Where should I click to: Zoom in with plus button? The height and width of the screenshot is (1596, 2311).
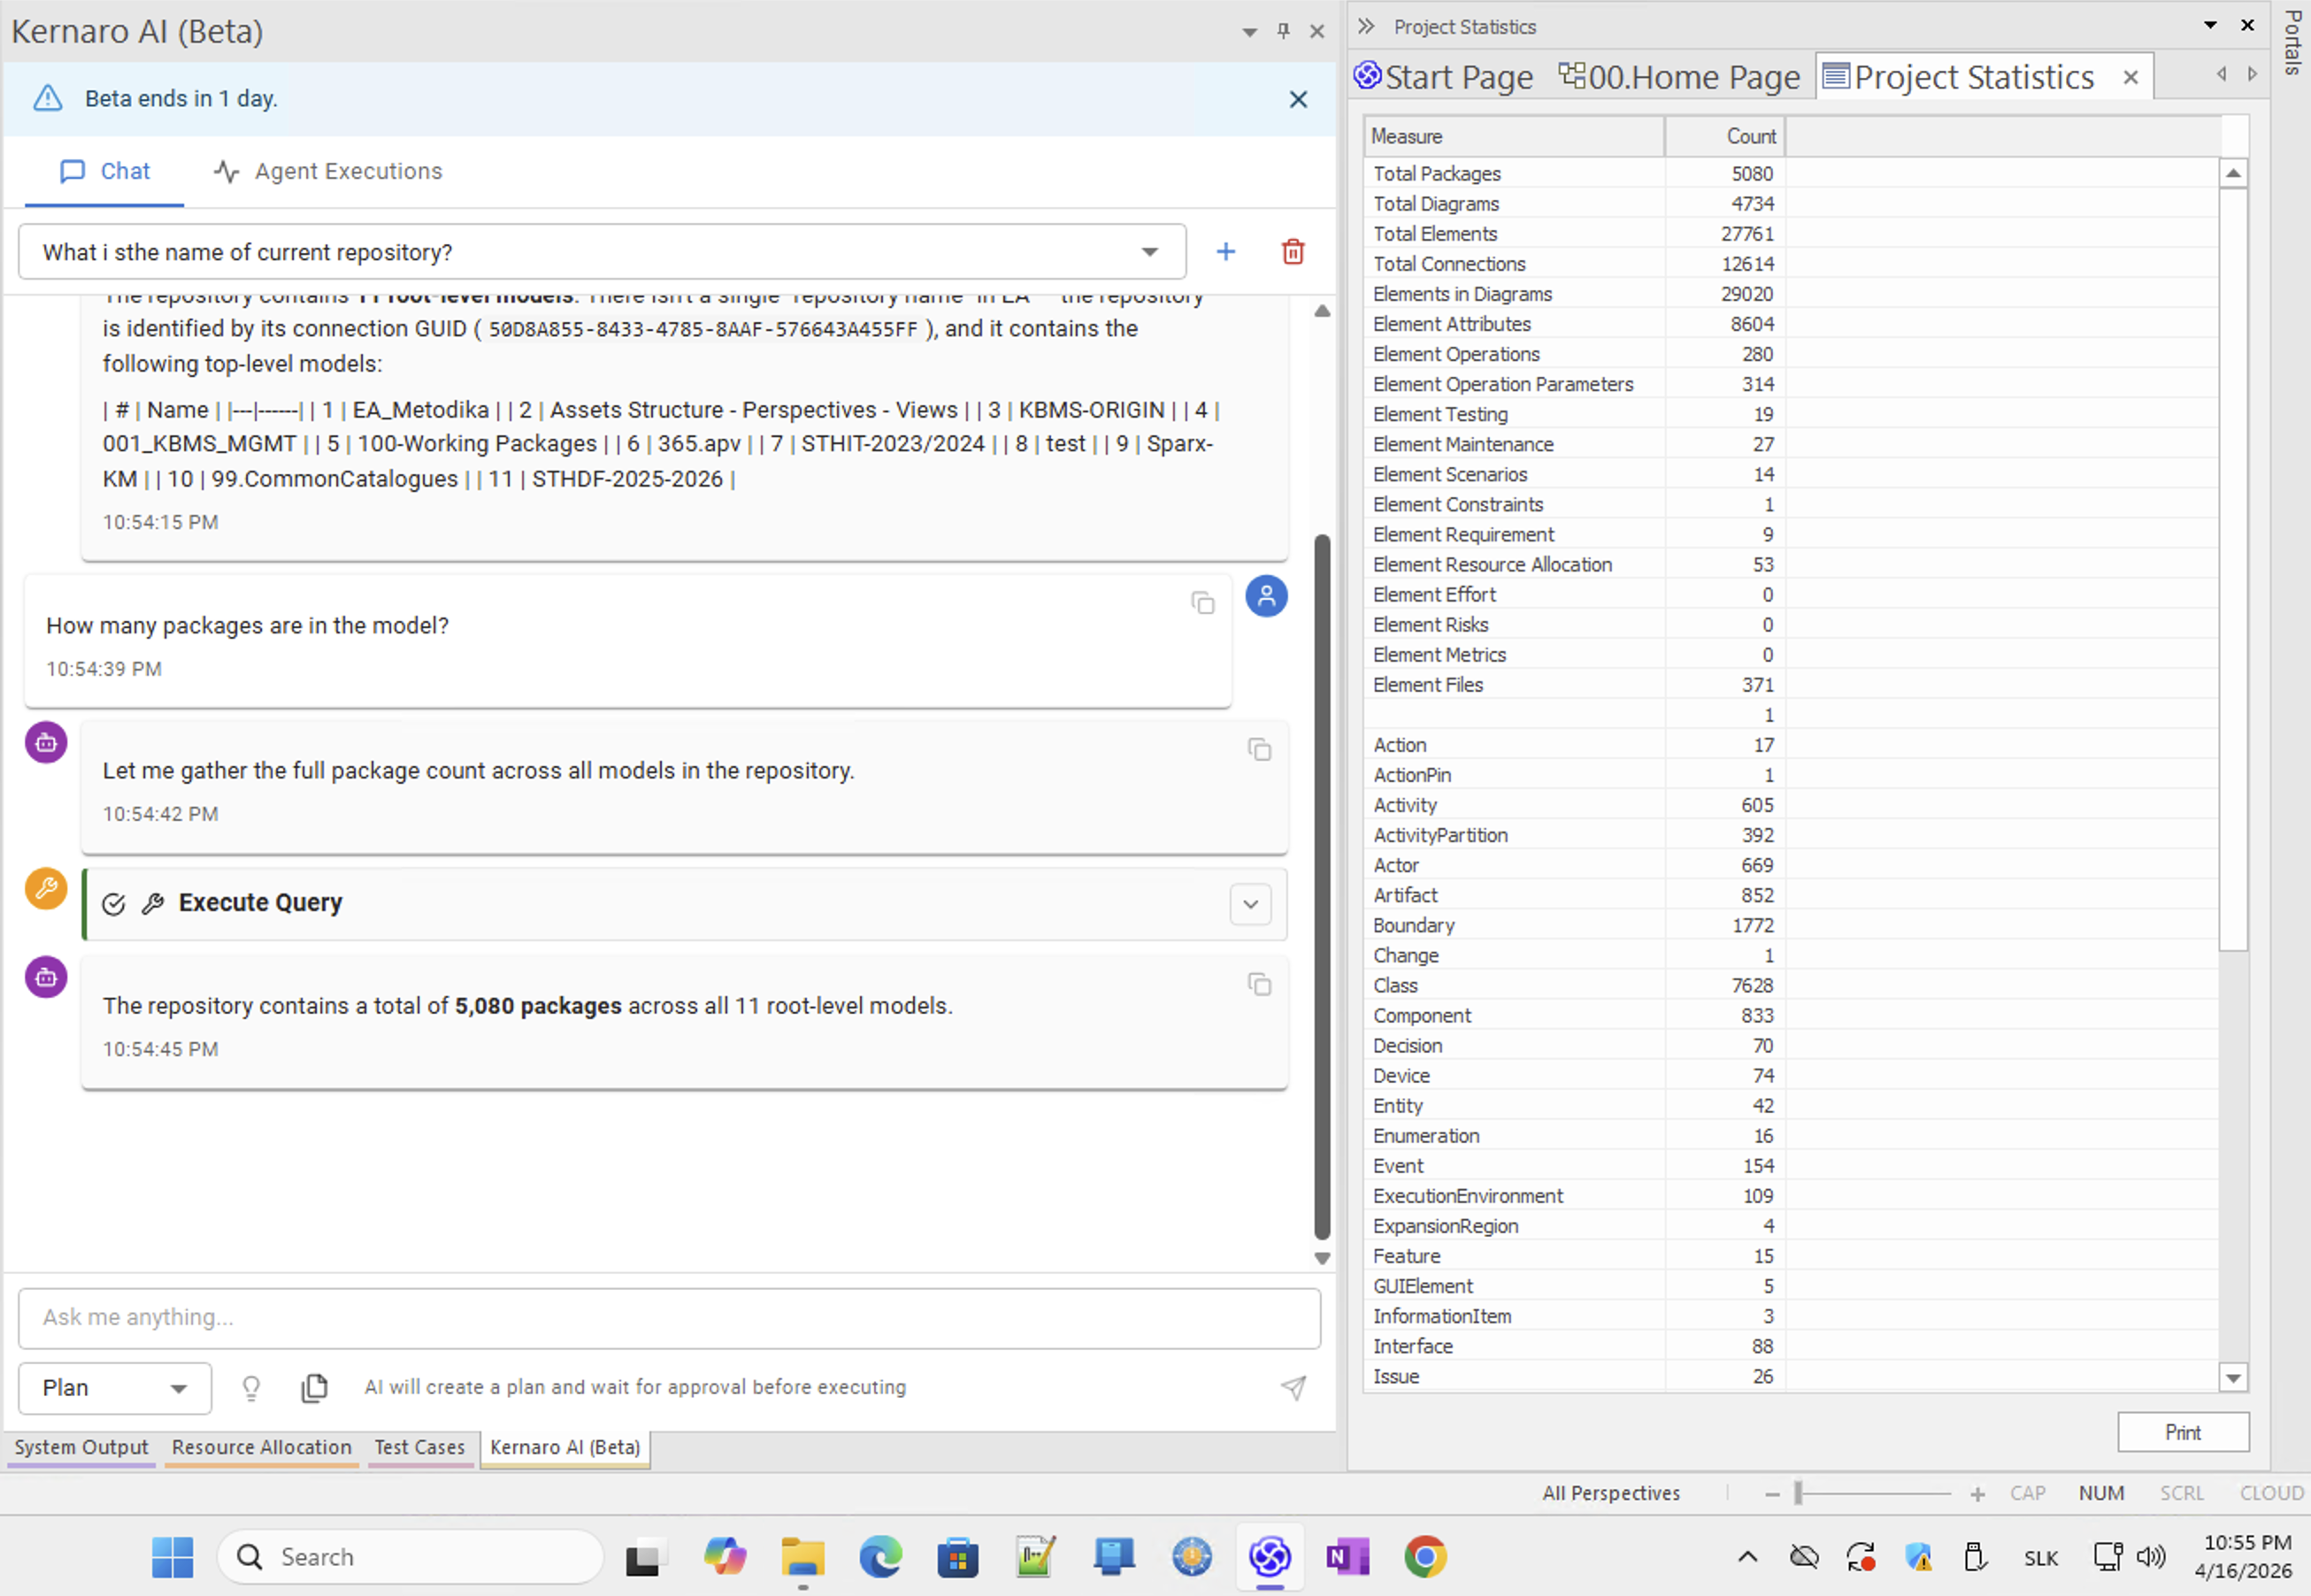[1977, 1494]
